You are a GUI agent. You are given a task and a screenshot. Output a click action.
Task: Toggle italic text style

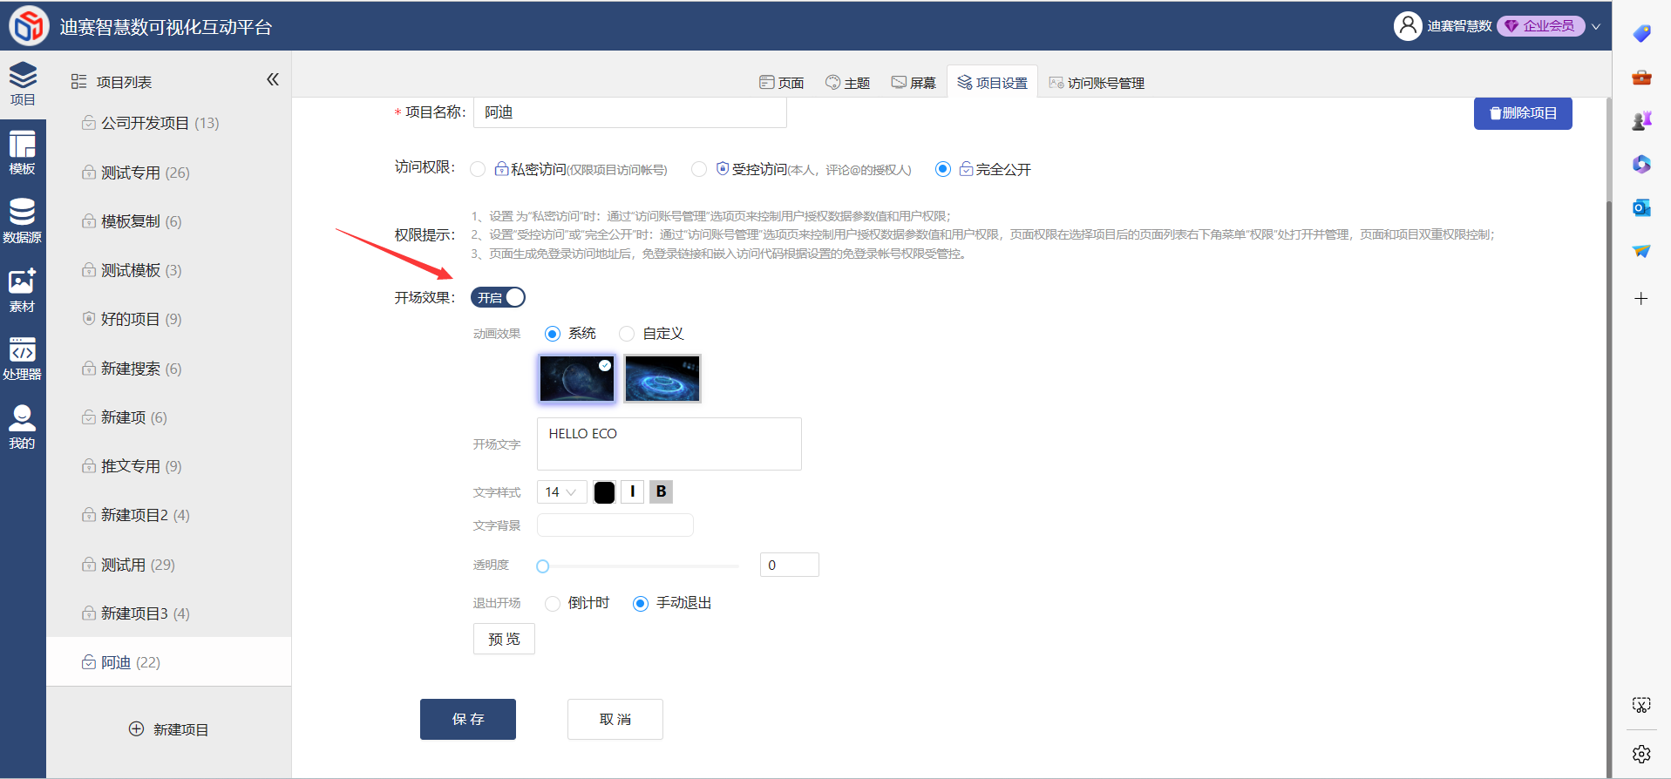tap(633, 491)
